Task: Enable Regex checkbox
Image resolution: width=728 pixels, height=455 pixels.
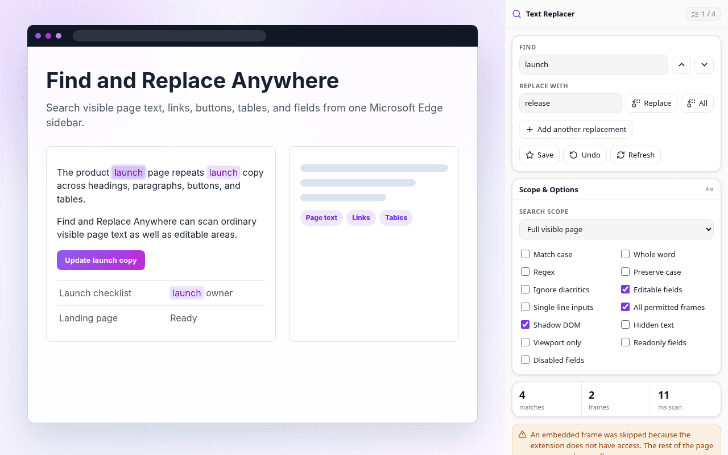Action: pos(525,272)
